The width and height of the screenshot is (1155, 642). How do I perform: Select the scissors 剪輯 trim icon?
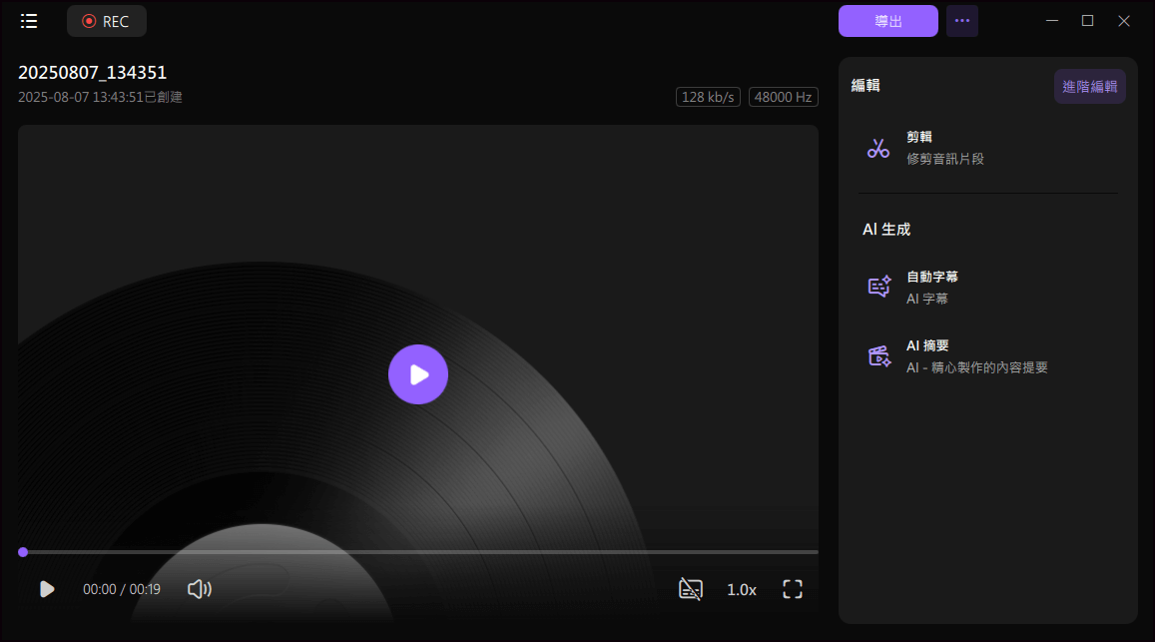(878, 148)
